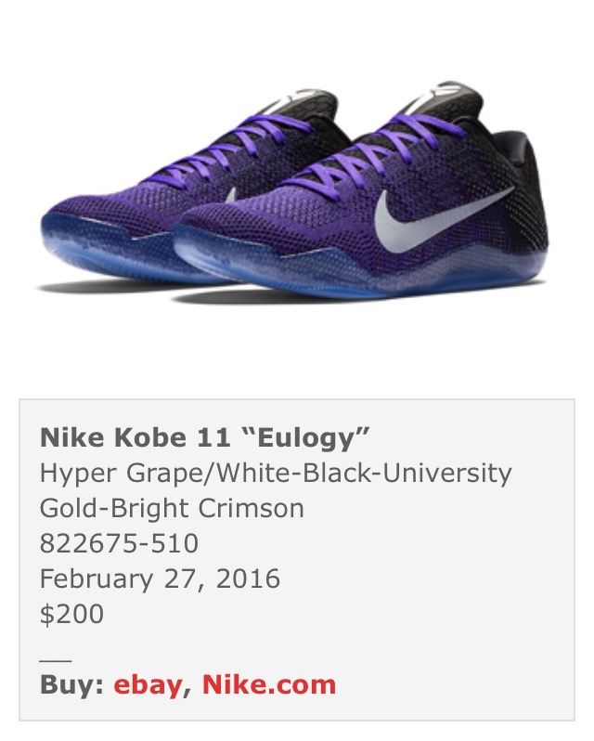Click the small swoosh on the left shoe
The width and height of the screenshot is (594, 741).
(x=231, y=195)
